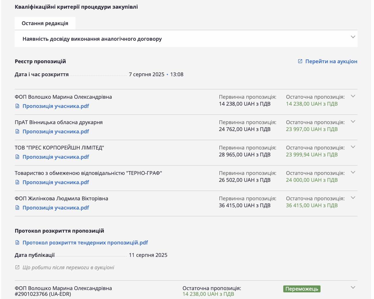Viewport: 374px width, 299px height.
Task: Click disclosure date 7 серпня 2025 13:08
Action: 156,74
